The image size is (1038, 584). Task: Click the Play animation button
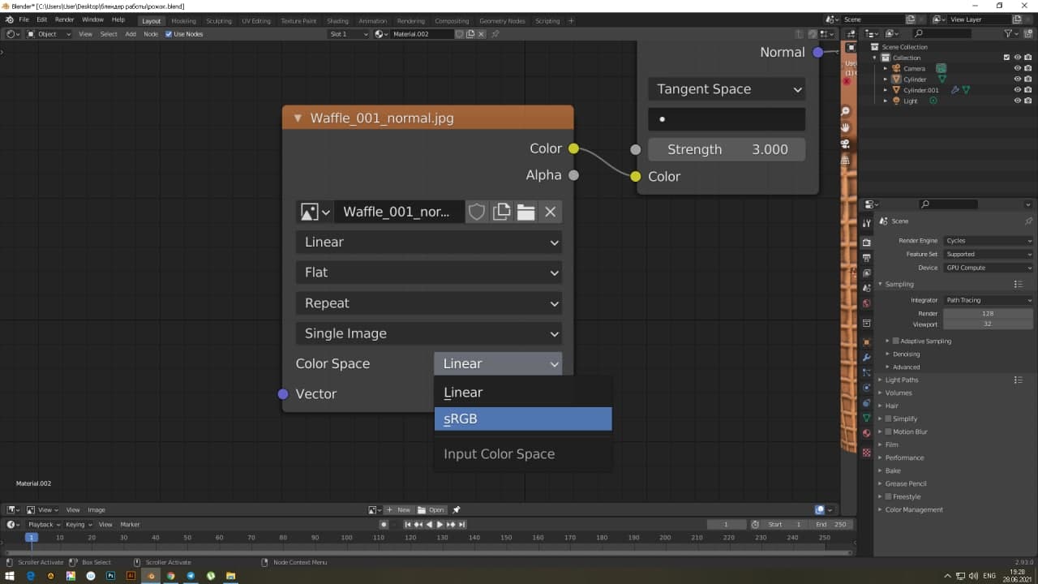pos(440,525)
